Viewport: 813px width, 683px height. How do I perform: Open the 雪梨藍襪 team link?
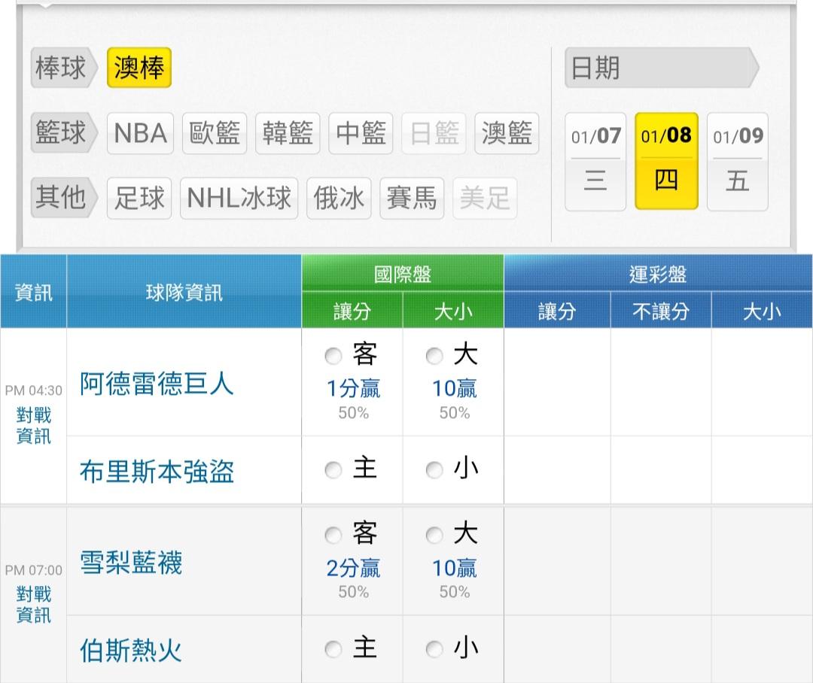[131, 563]
